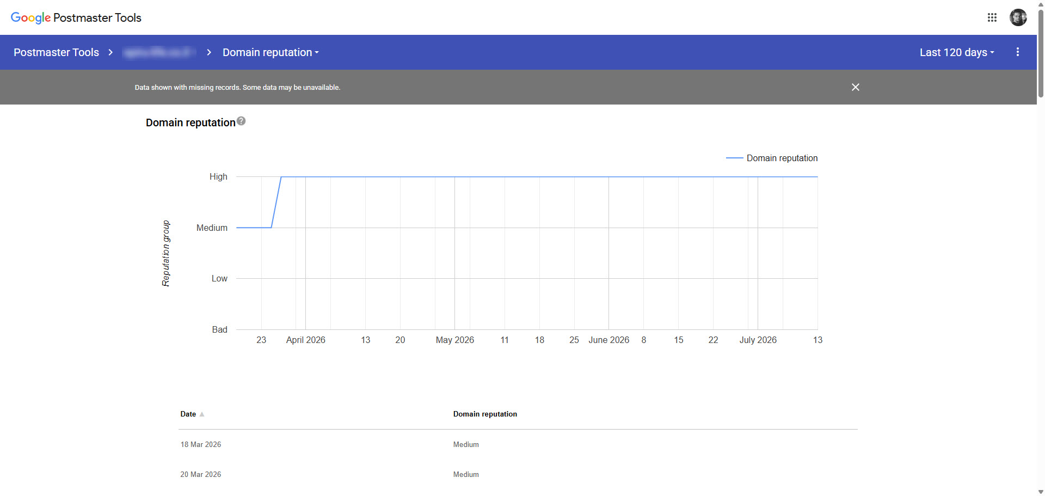Click the May 2026 axis label

[454, 340]
